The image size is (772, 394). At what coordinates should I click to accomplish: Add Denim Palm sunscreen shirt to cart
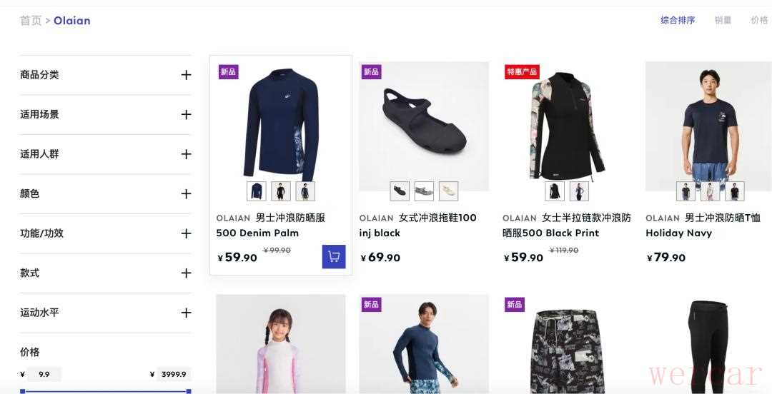pyautogui.click(x=334, y=257)
